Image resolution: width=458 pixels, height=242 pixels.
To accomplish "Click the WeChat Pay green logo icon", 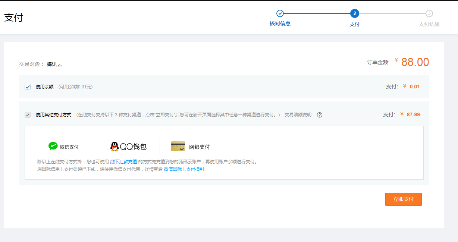I will tap(53, 146).
